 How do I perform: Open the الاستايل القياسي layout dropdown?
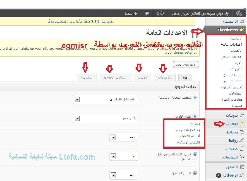(x=105, y=99)
